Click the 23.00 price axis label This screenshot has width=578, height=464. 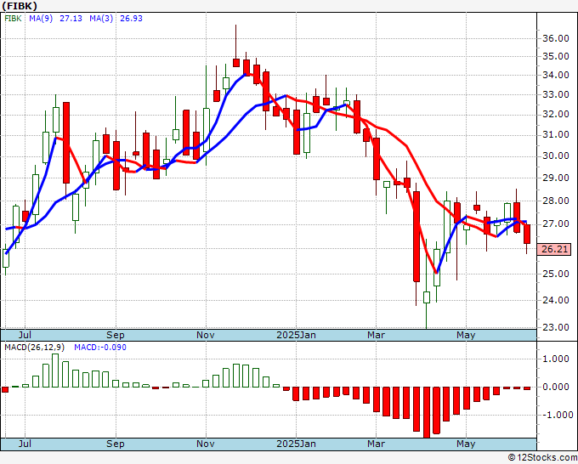pos(556,327)
